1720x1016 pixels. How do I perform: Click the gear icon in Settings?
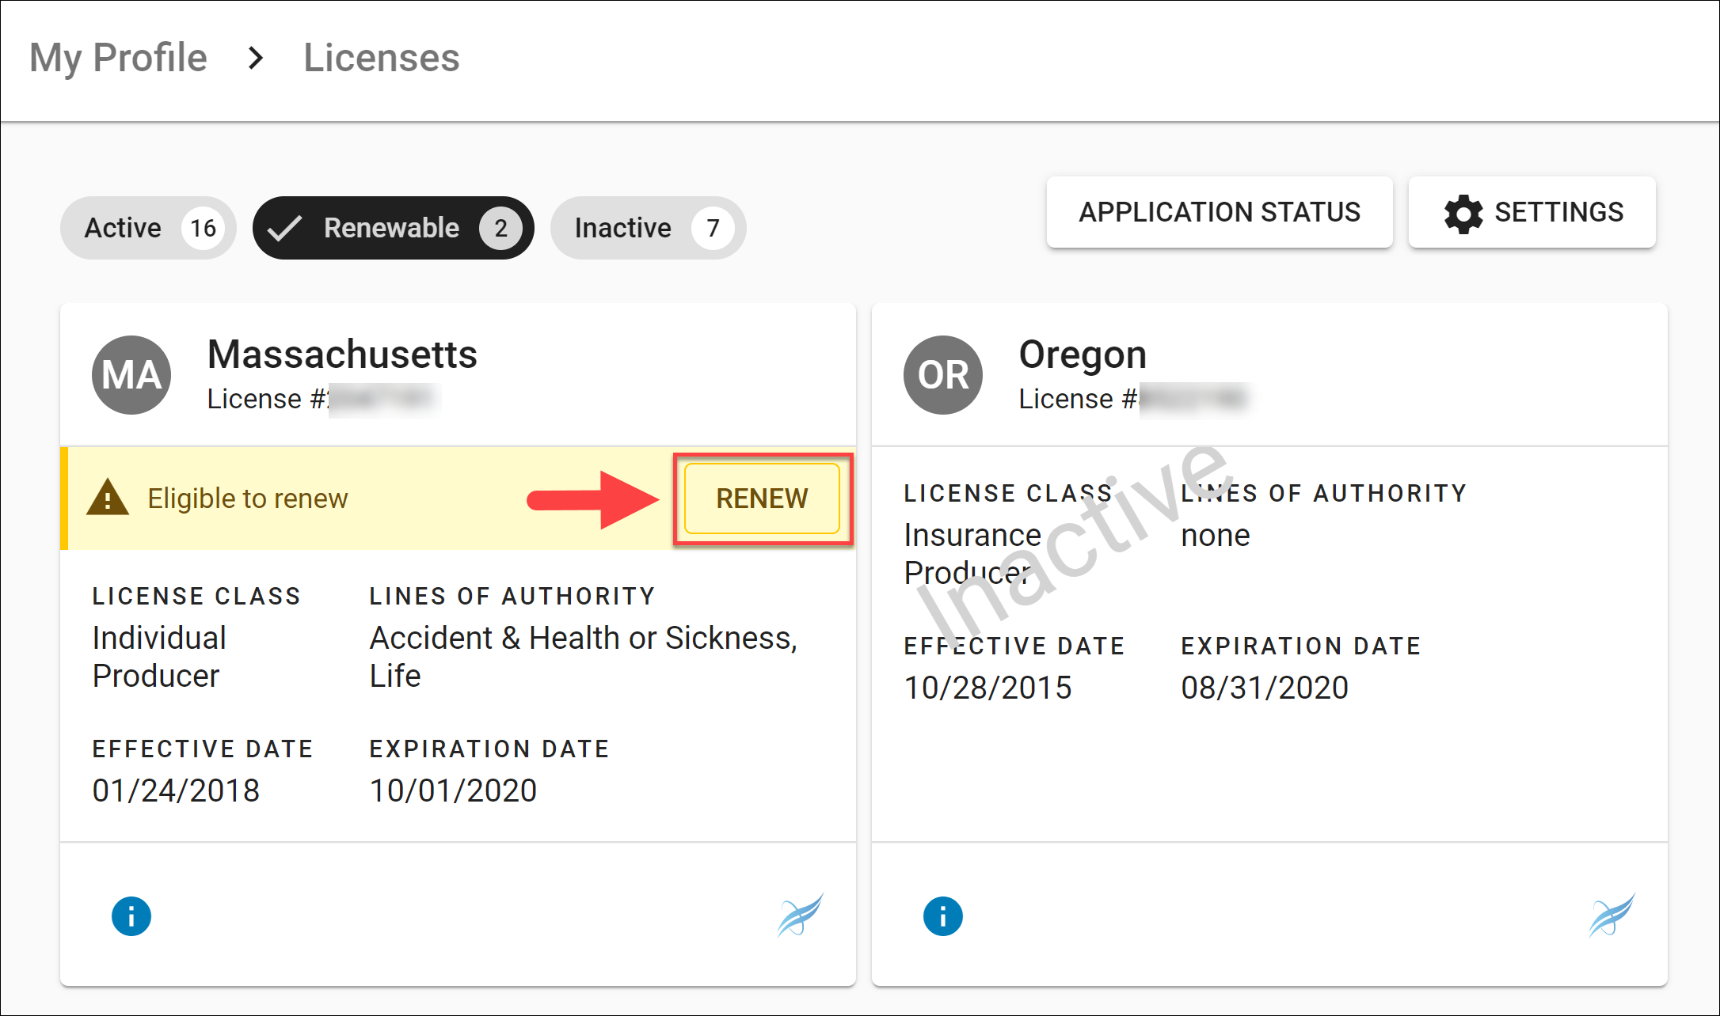(x=1463, y=213)
